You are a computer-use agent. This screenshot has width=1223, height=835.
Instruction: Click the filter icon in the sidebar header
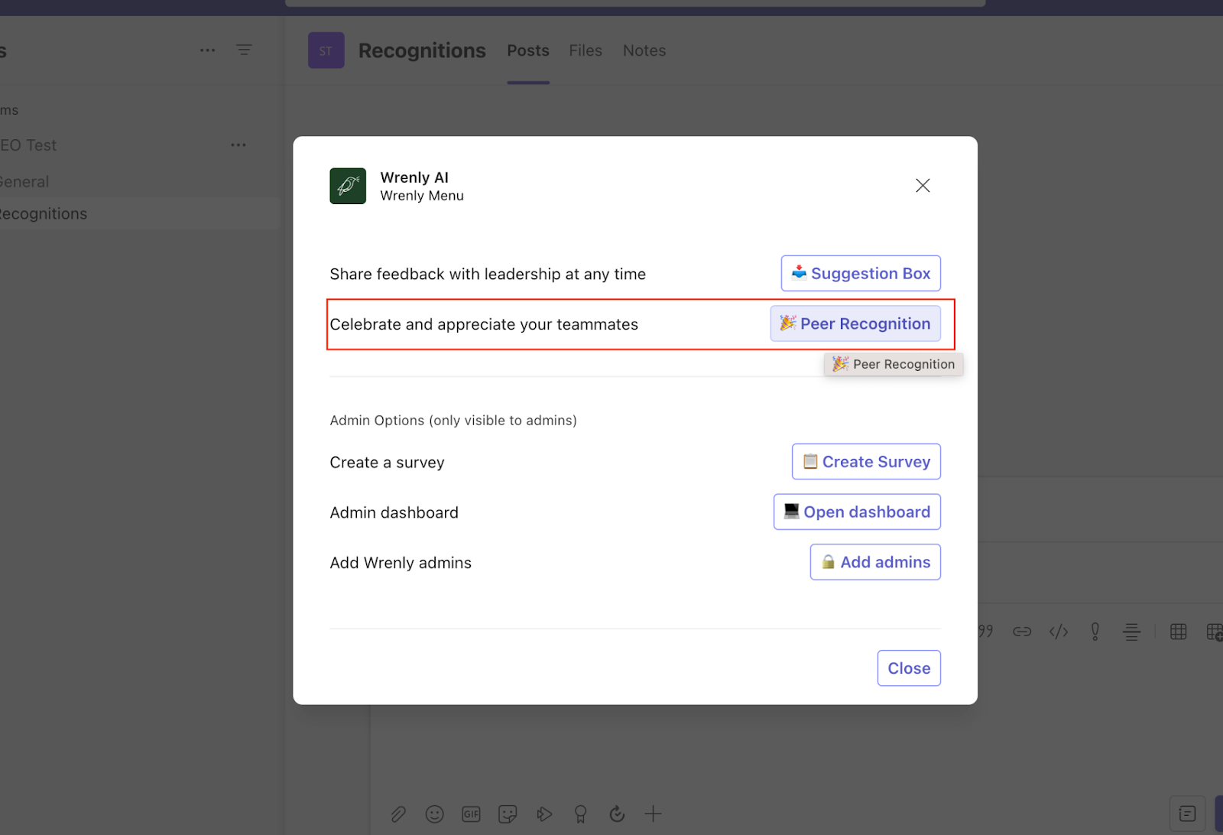pyautogui.click(x=244, y=50)
